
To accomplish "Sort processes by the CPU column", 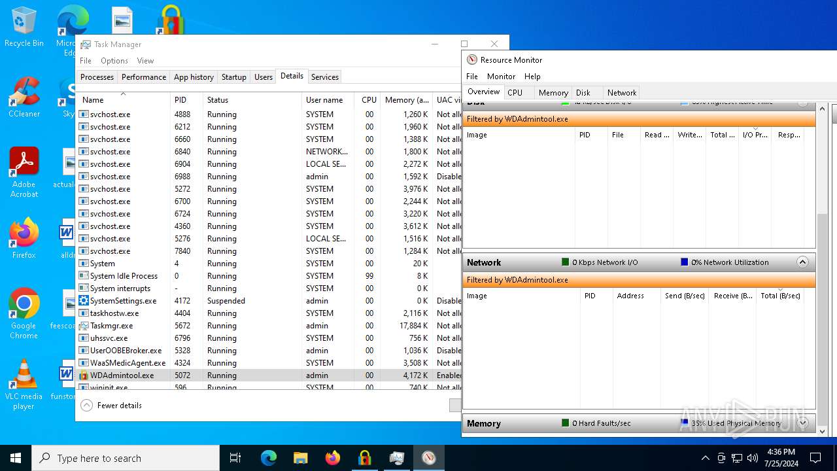I will [368, 100].
